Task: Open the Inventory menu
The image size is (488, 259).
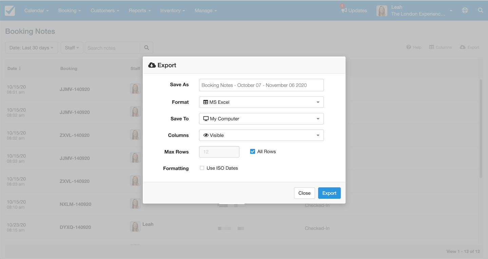Action: (173, 10)
